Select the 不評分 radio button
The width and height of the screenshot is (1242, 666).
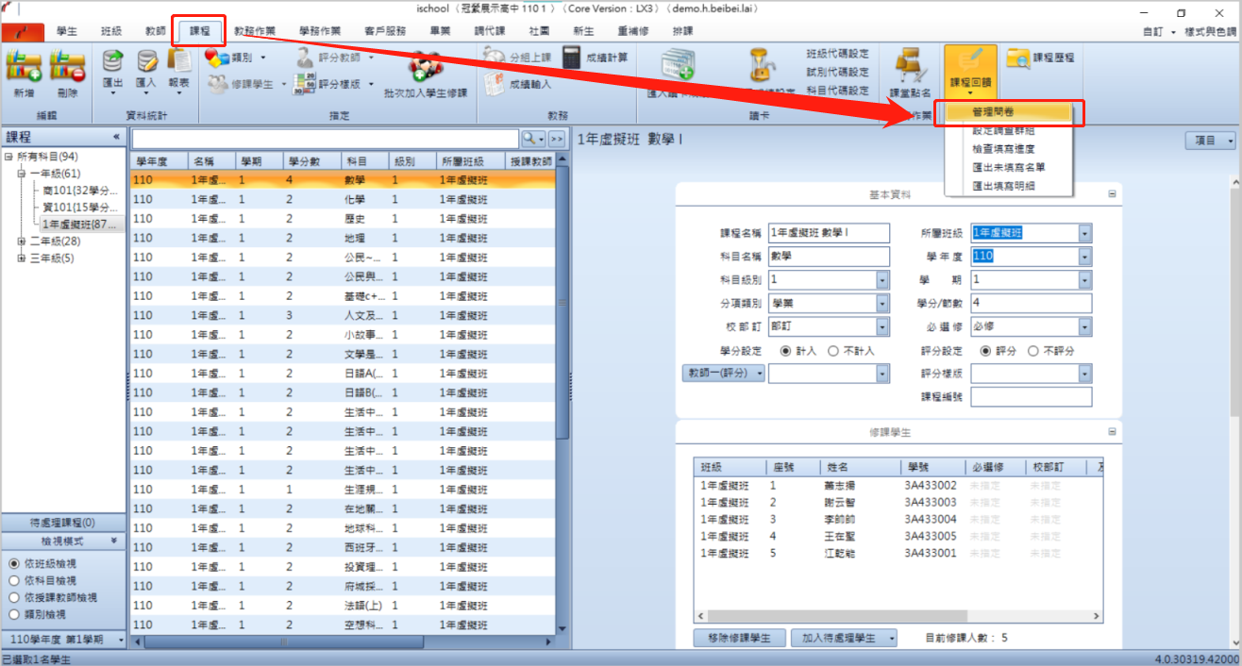(x=1033, y=351)
